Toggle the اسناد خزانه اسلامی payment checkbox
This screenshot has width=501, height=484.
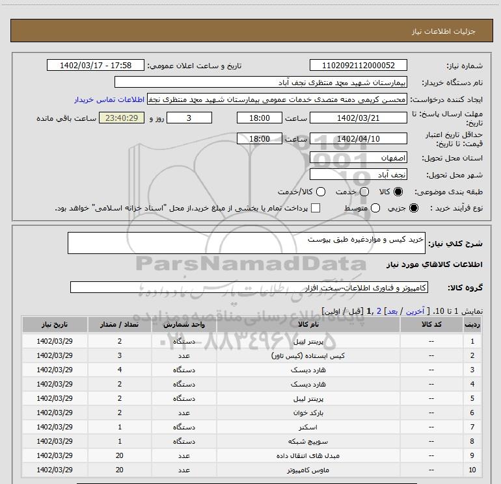pyautogui.click(x=316, y=208)
